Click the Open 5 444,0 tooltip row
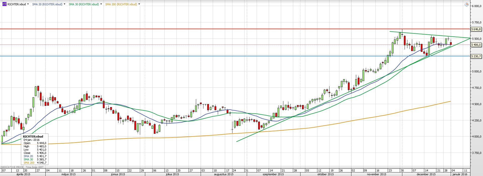Screen dimensions: 483x176 pyautogui.click(x=35, y=143)
